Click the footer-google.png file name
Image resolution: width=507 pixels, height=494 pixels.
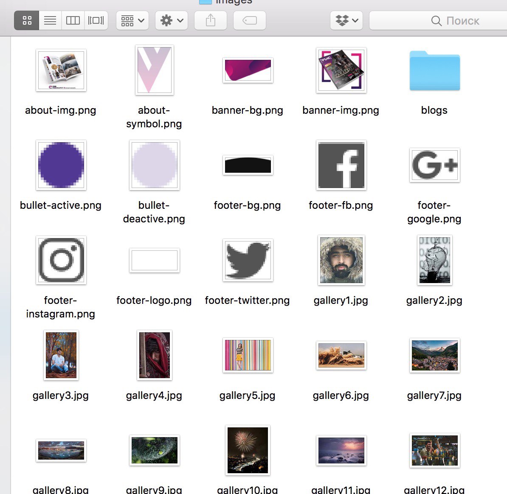(434, 212)
